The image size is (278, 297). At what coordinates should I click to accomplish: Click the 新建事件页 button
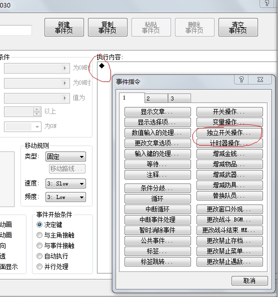point(64,27)
